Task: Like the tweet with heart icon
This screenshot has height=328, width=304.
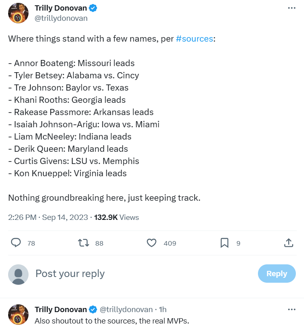Action: (x=152, y=243)
